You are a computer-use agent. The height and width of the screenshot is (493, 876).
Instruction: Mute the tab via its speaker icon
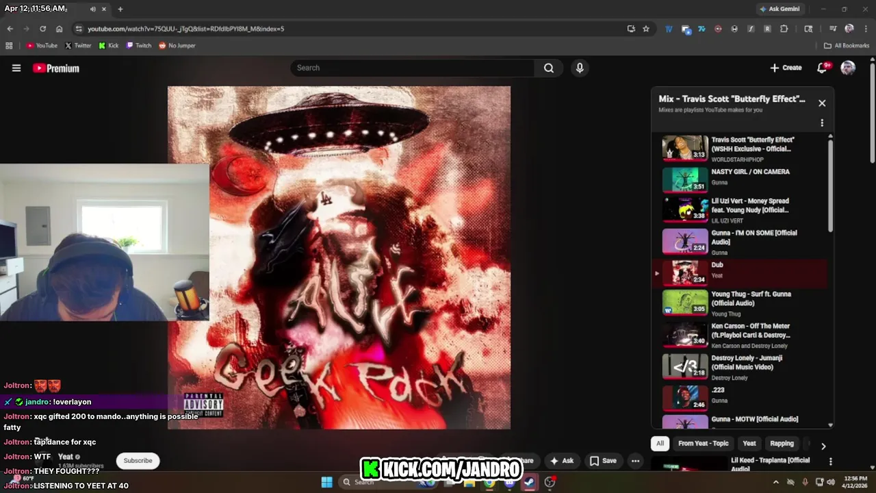[93, 9]
